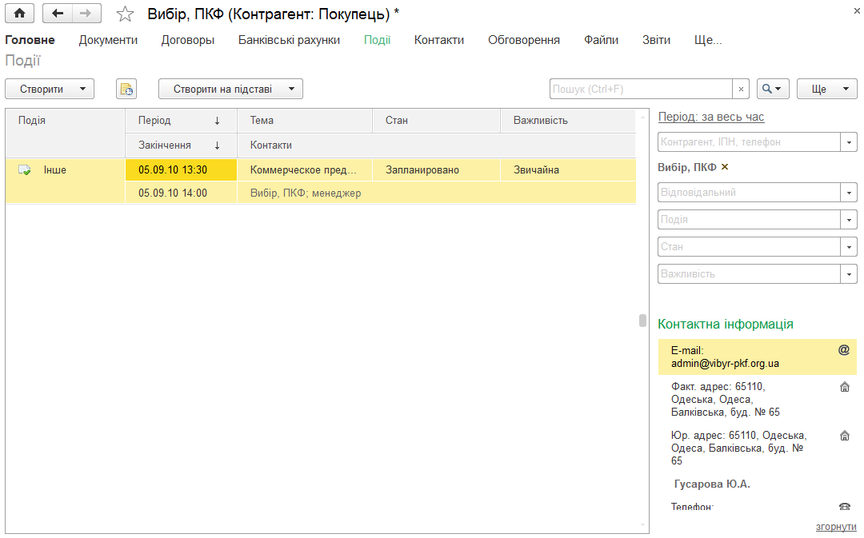
Task: Click the згорнути link
Action: pos(836,527)
